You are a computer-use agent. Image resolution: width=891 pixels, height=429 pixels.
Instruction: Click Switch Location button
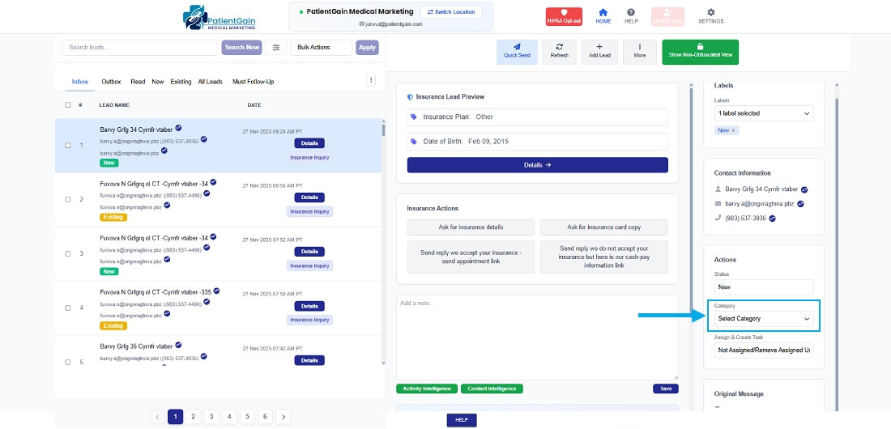[451, 12]
